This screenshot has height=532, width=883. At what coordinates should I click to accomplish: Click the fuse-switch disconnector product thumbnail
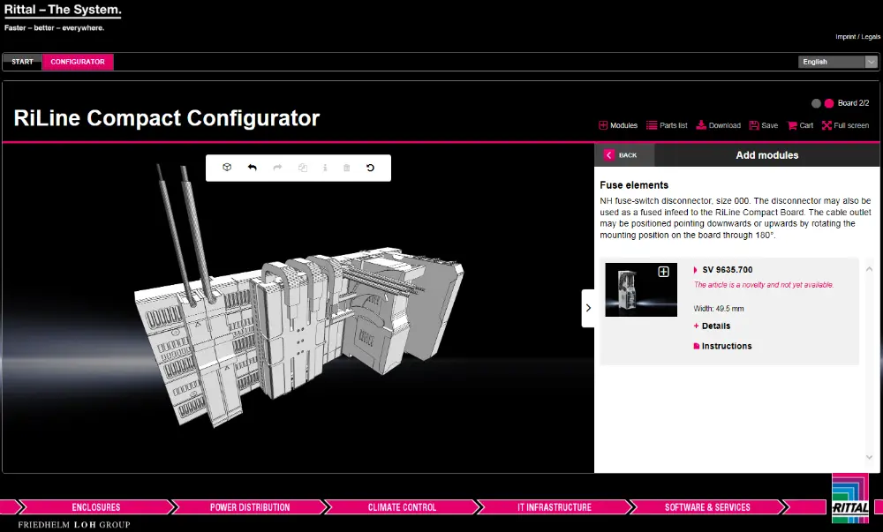(640, 290)
